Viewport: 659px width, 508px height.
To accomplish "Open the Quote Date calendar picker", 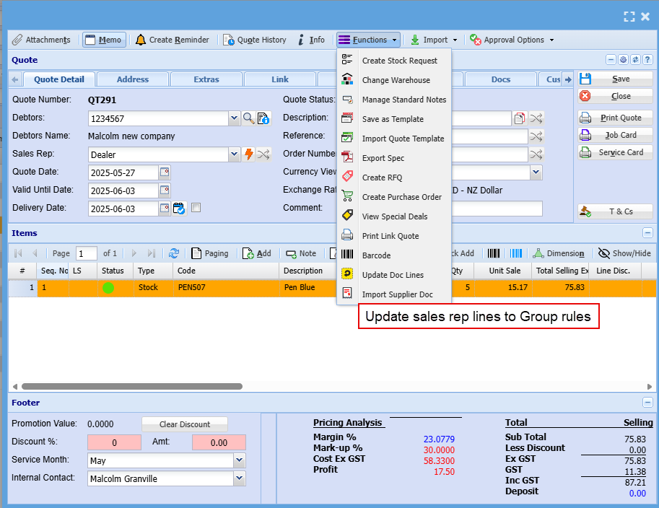I will point(165,172).
